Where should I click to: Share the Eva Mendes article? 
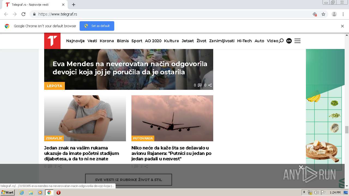210,85
